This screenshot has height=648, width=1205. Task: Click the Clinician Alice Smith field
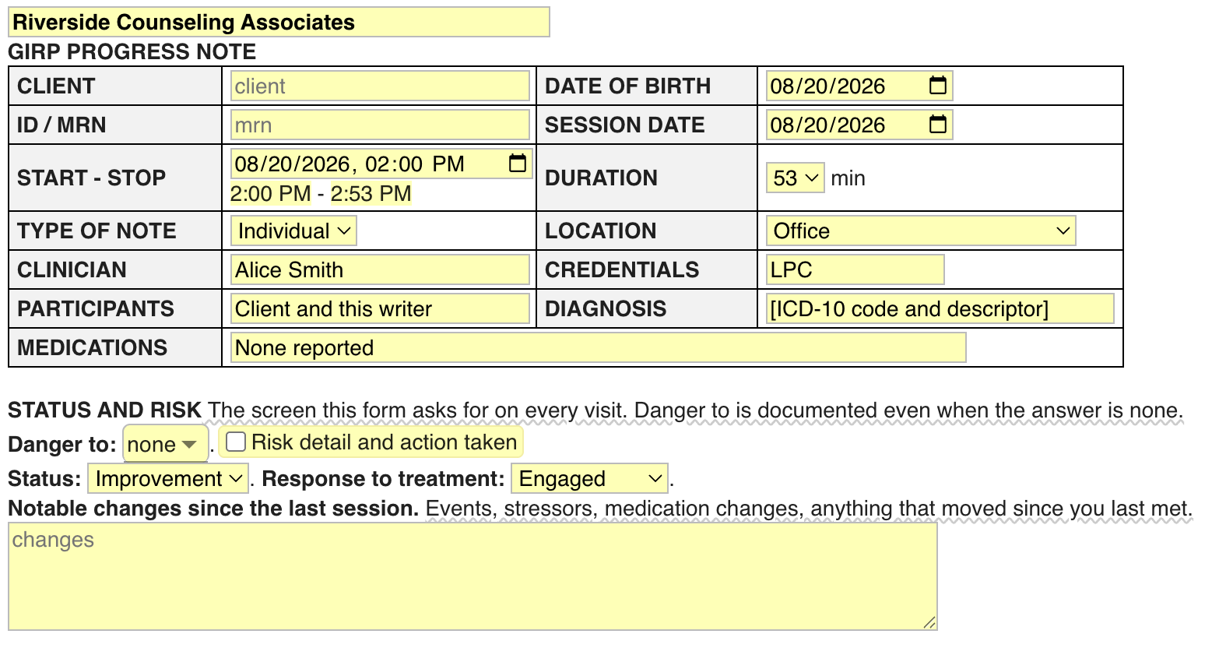click(380, 269)
